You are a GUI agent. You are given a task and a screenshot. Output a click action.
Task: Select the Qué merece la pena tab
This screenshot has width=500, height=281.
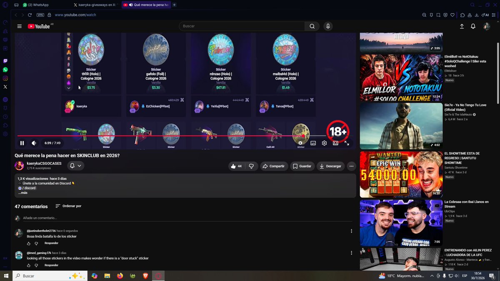click(x=146, y=5)
